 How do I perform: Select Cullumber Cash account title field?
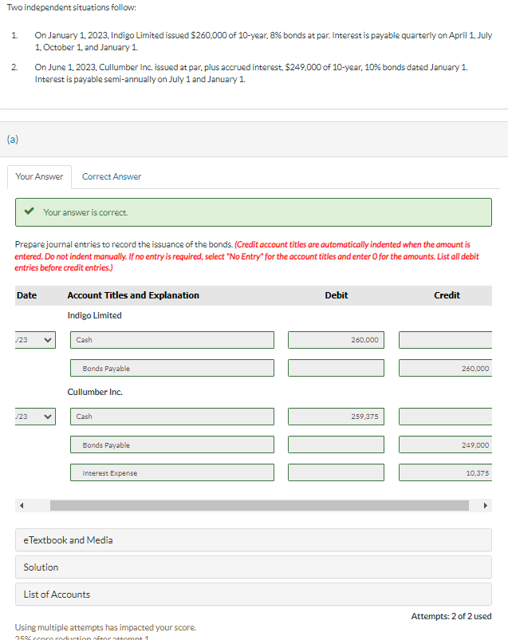[x=172, y=417]
